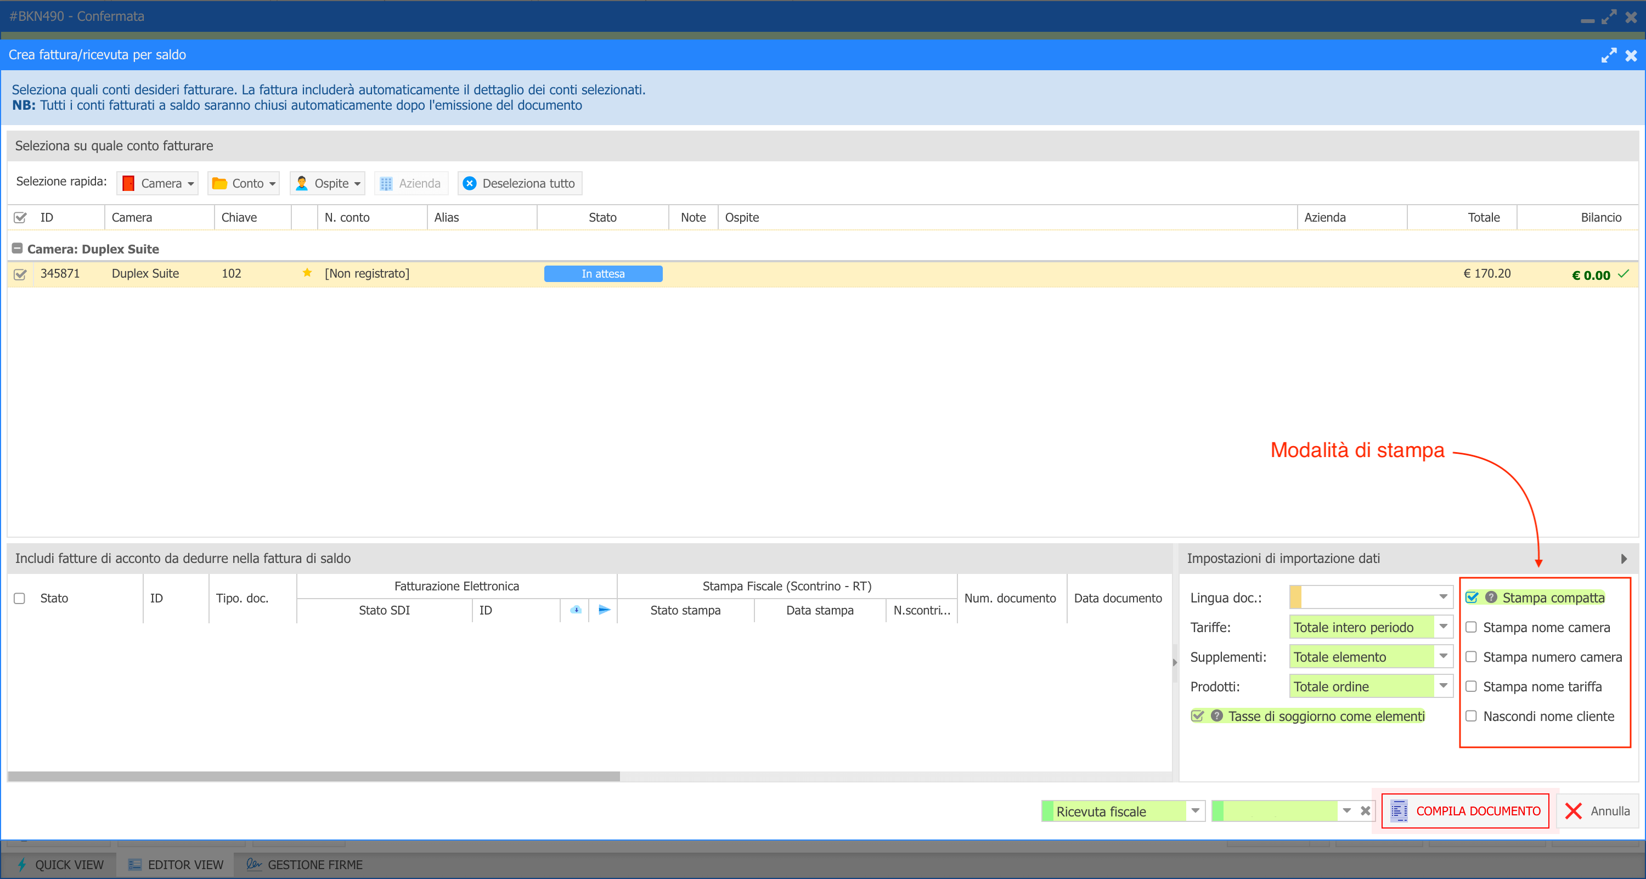Click the cloud download column icon
The width and height of the screenshot is (1646, 879).
click(x=575, y=610)
